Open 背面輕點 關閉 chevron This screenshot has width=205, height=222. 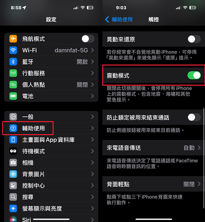[x=199, y=184]
